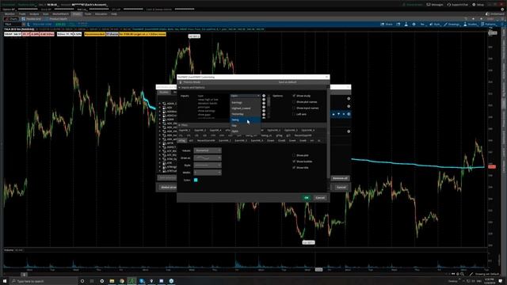The height and width of the screenshot is (285, 507).
Task: Open Task View on the taskbar
Action: 92,281
